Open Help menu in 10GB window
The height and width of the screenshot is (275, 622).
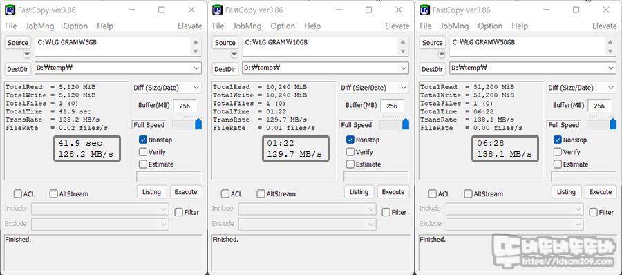coord(312,26)
